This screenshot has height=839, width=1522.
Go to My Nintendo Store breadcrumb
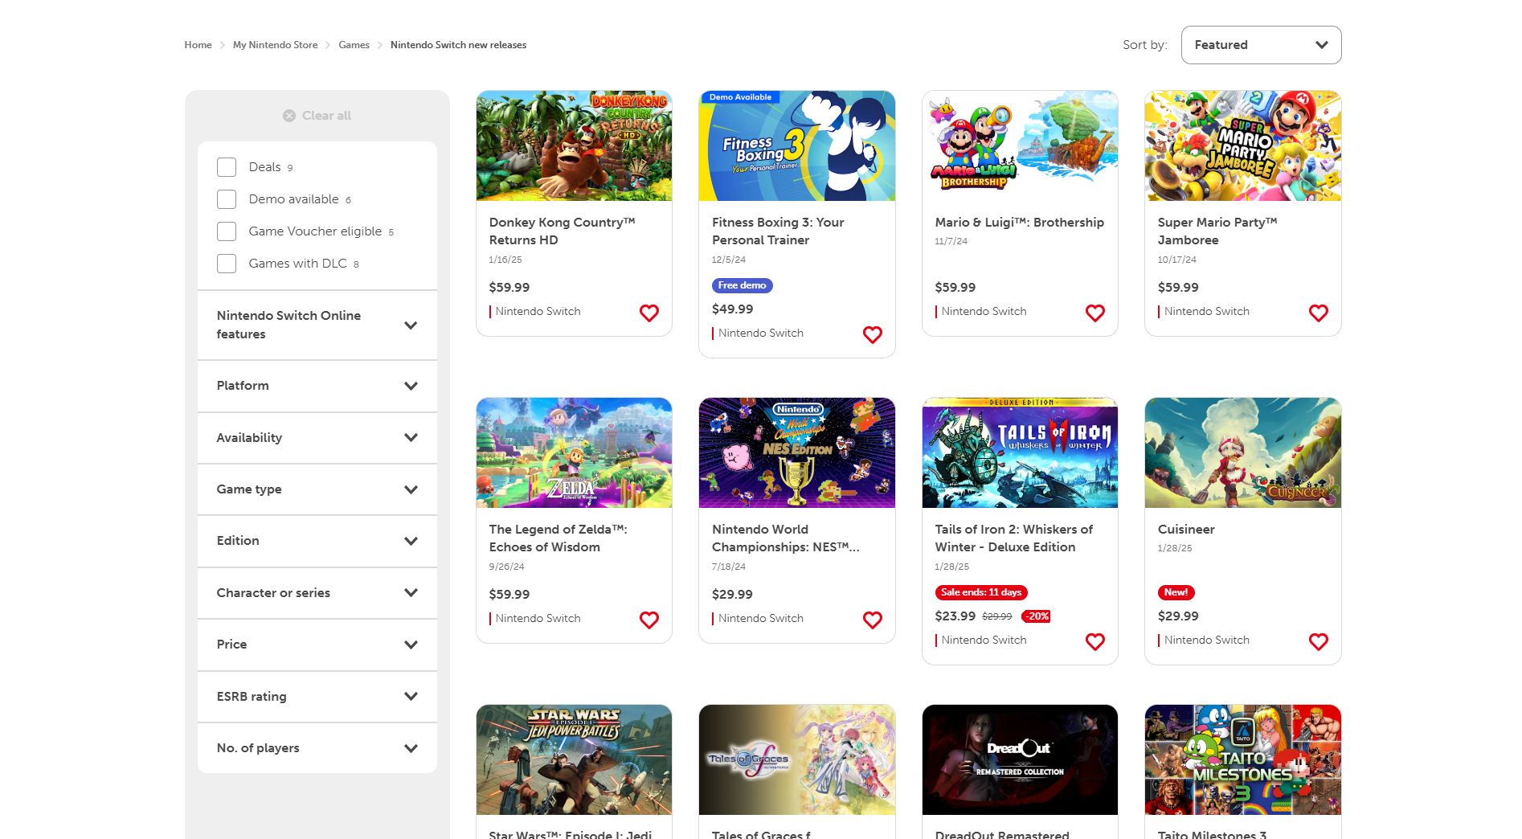click(x=275, y=45)
